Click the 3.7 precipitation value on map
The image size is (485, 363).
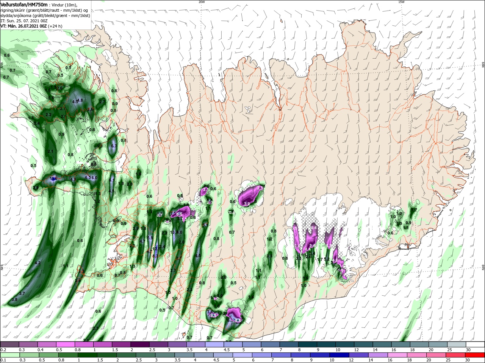click(22, 293)
